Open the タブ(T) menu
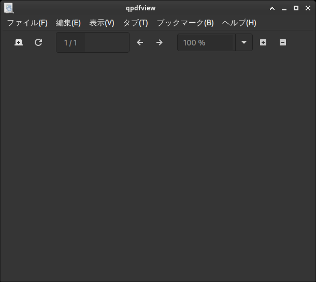This screenshot has width=316, height=282. click(135, 23)
